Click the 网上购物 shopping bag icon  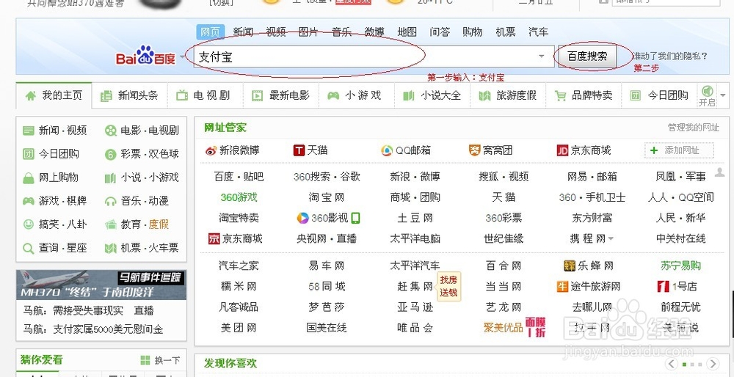(x=29, y=177)
